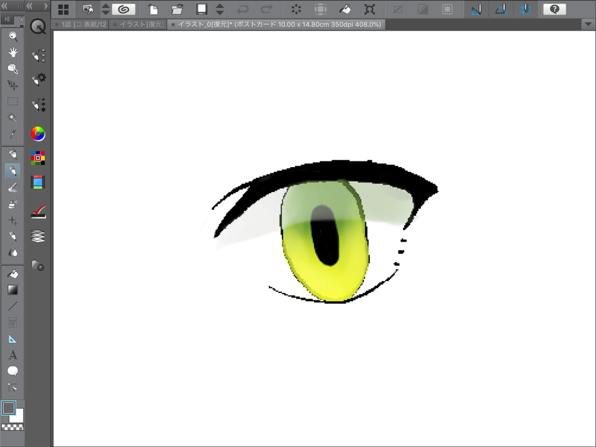
Task: Select the Text tool
Action: [x=13, y=354]
